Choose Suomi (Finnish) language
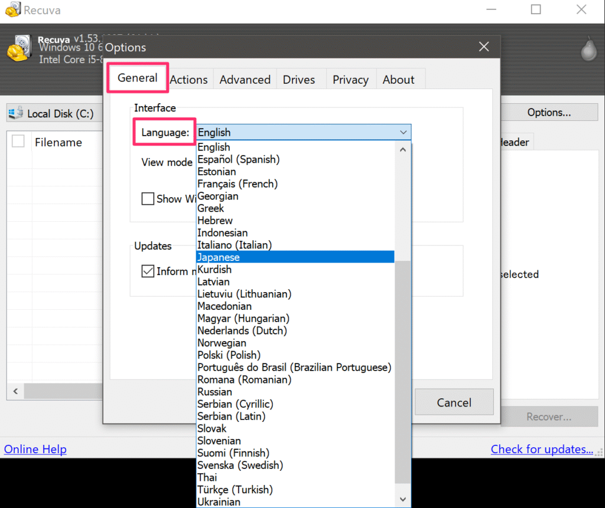Screen dimensions: 605x508 click(x=295, y=453)
